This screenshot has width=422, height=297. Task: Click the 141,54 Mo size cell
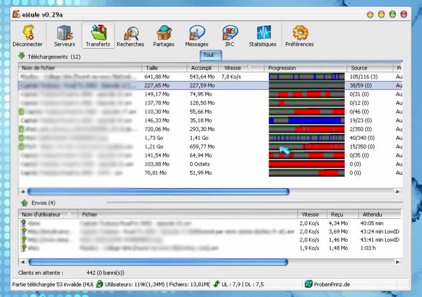pyautogui.click(x=157, y=155)
